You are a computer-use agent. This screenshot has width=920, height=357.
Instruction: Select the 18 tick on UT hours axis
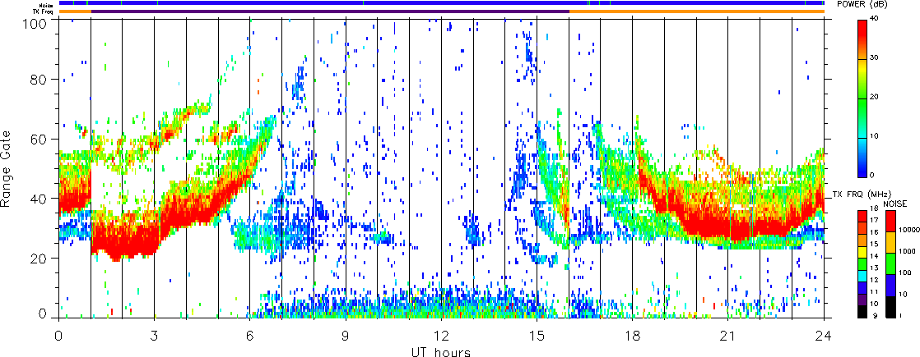[x=633, y=336]
